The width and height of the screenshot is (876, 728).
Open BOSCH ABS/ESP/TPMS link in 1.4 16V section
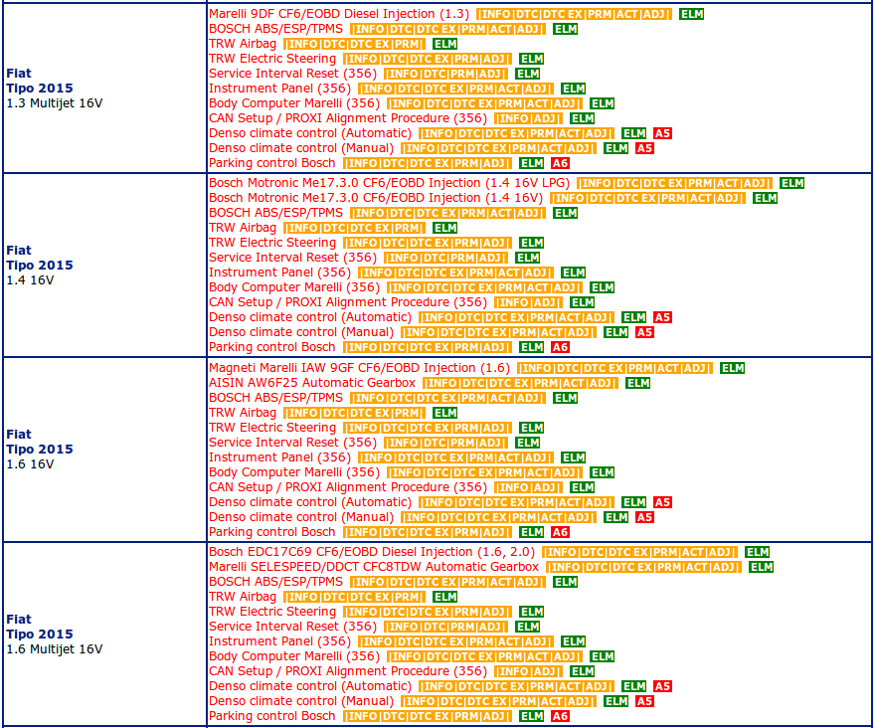(275, 213)
